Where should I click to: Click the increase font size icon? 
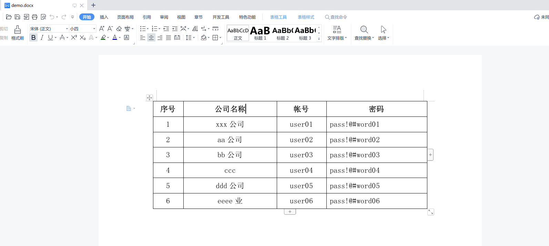pos(102,29)
